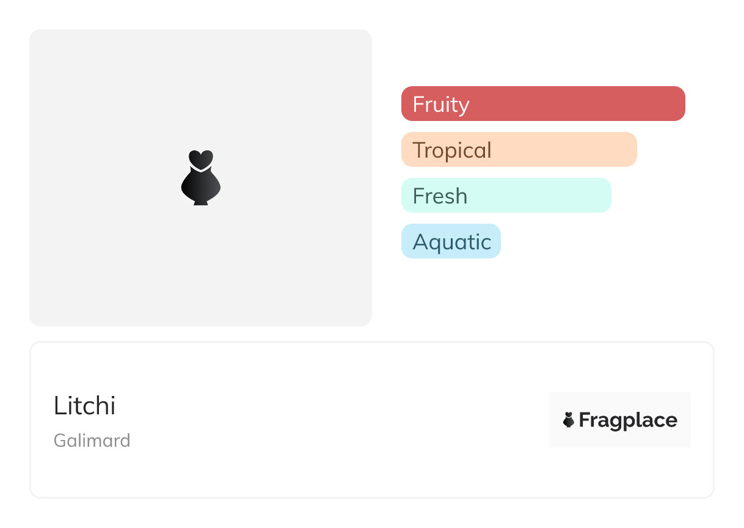Screen dimensions: 744x528
Task: Click the Litchi info card's empty middle
Action: pyautogui.click(x=336, y=420)
